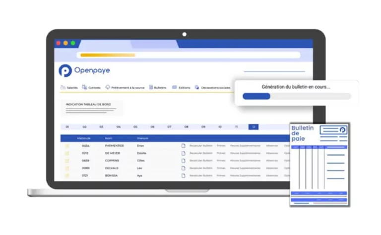
Task: Open the document icon for COPPENS
Action: 183,161
